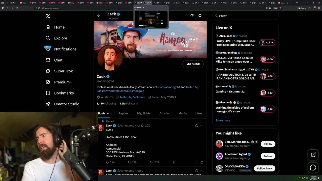Image resolution: width=322 pixels, height=181 pixels.
Task: Switch to the Highlights tab
Action: [x=144, y=113]
